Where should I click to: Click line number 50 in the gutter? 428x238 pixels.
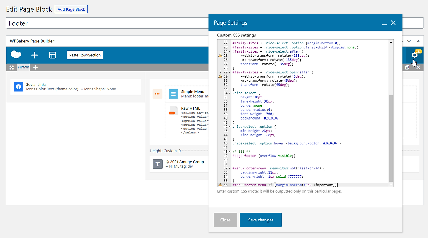tap(225, 160)
